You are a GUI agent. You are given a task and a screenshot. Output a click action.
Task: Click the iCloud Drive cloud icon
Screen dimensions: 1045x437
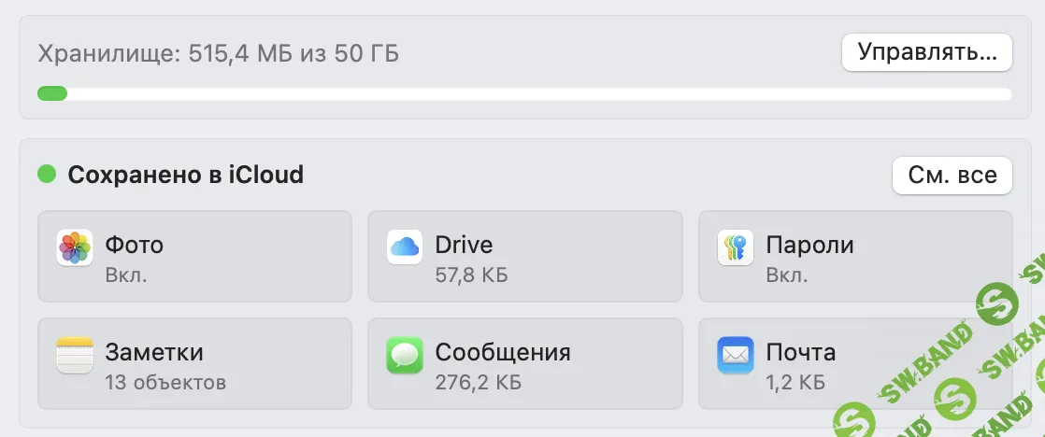[404, 248]
